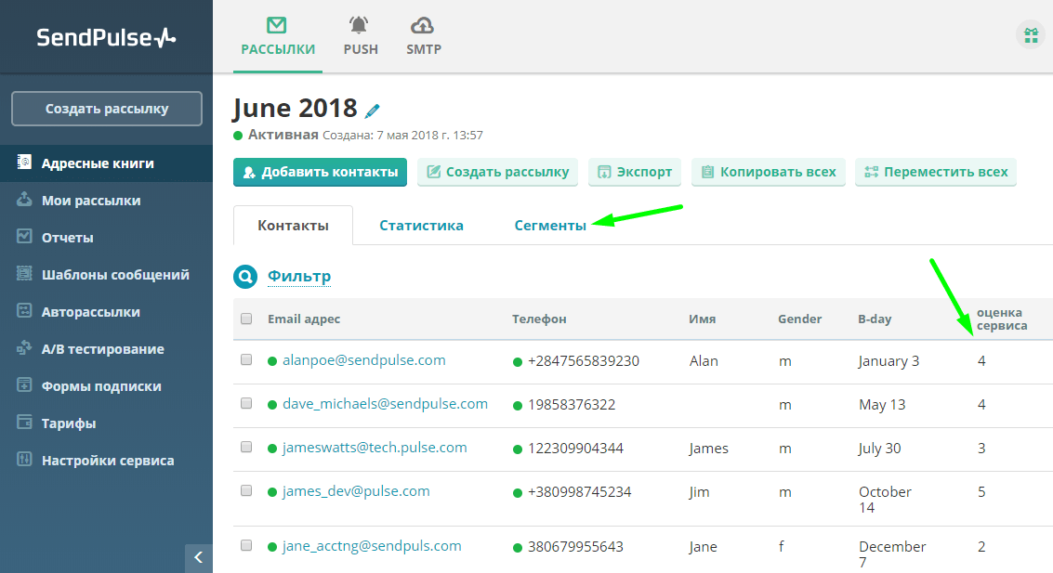Image resolution: width=1053 pixels, height=573 pixels.
Task: Open the dave_michaels@sendpulse.com email link
Action: pyautogui.click(x=385, y=404)
